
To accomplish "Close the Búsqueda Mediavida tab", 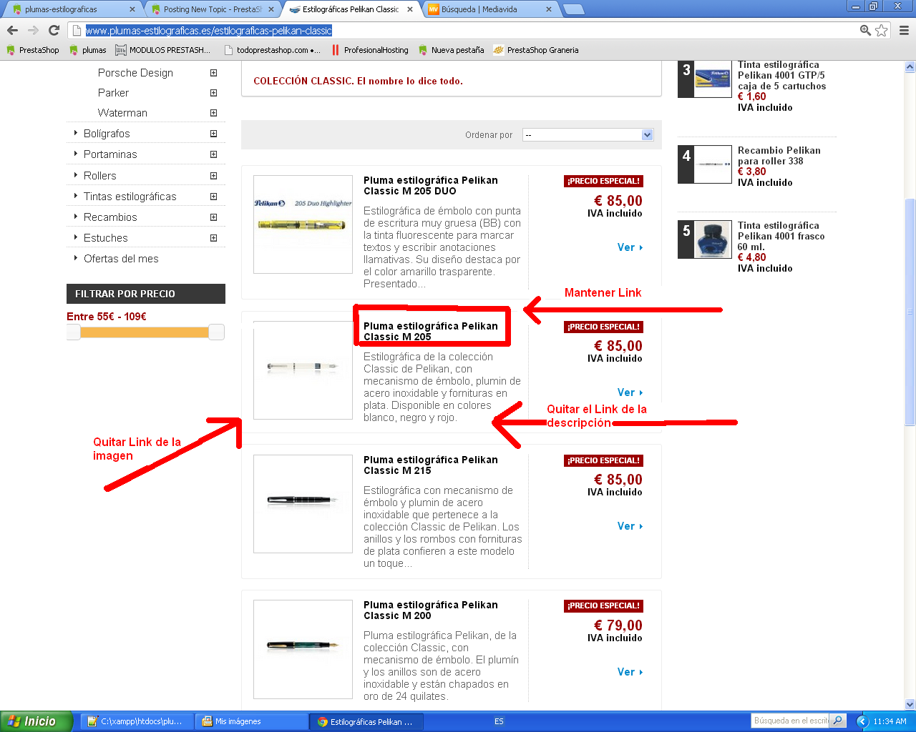I will (549, 9).
